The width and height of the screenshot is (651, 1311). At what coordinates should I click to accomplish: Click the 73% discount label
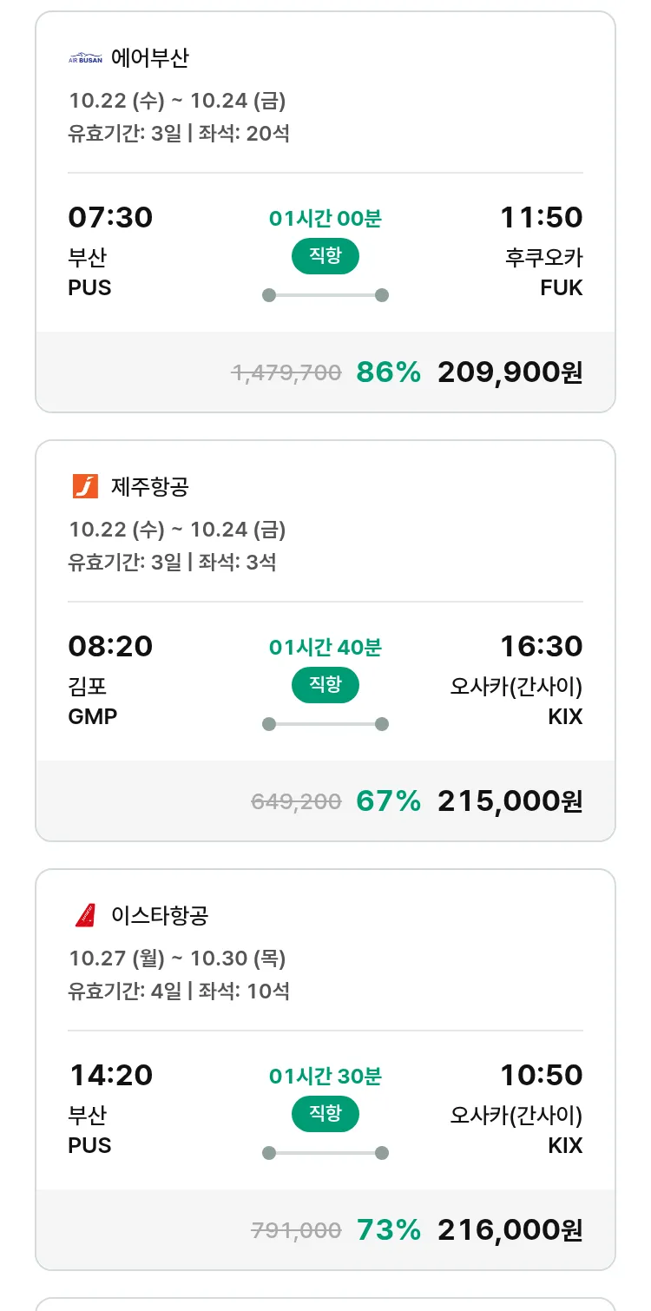388,1230
